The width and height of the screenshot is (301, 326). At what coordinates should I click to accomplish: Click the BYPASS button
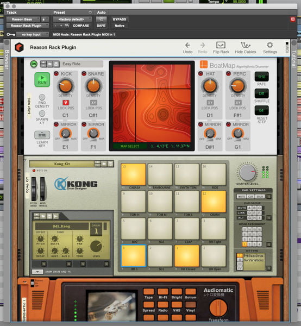[120, 20]
